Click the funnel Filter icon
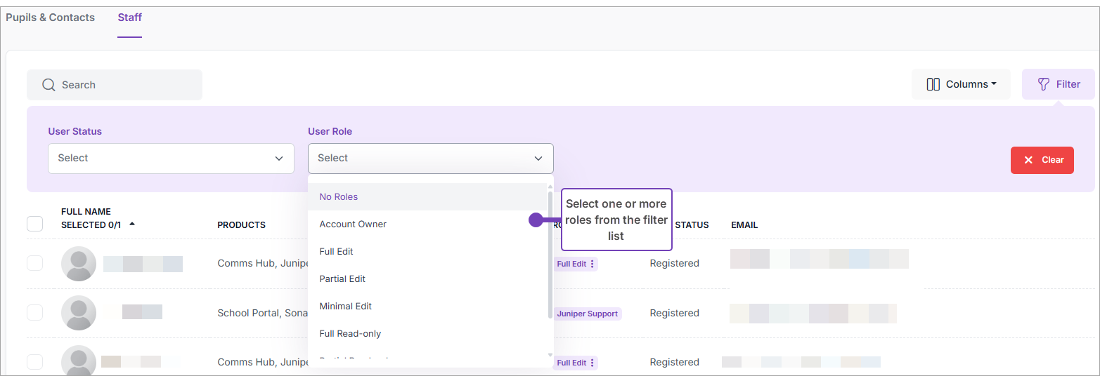 [x=1044, y=84]
